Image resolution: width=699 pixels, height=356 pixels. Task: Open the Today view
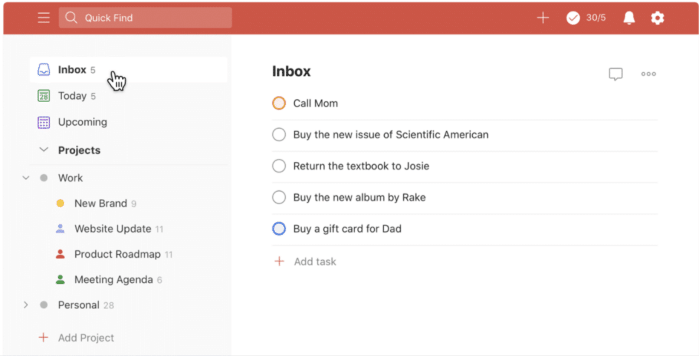(72, 96)
